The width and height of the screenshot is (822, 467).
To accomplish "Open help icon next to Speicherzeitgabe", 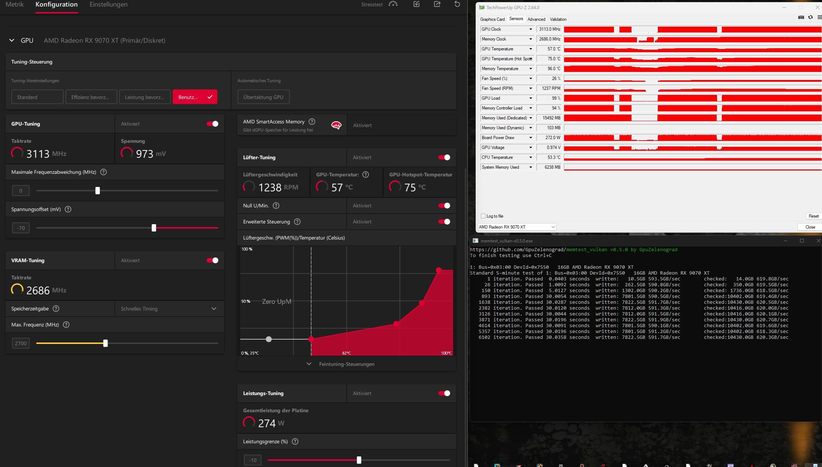I will pyautogui.click(x=56, y=309).
